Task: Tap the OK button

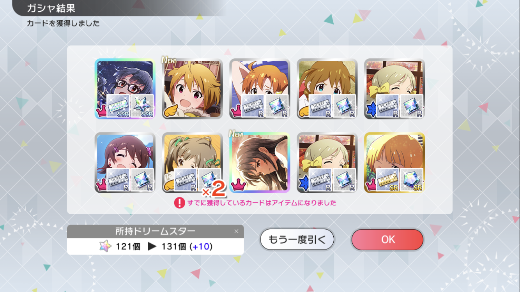Action: coord(387,239)
